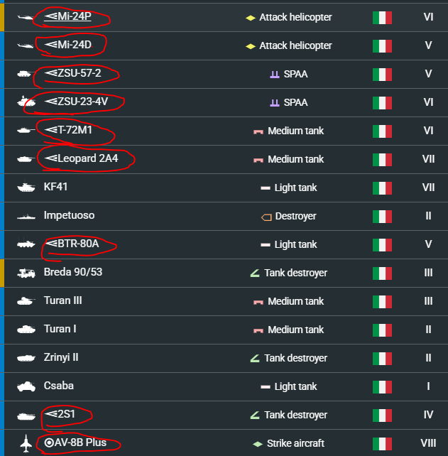Open the BTR-80A vehicle entry

point(72,244)
